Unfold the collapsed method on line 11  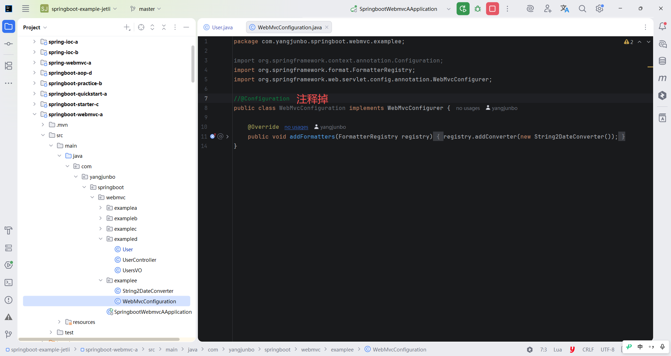point(228,136)
